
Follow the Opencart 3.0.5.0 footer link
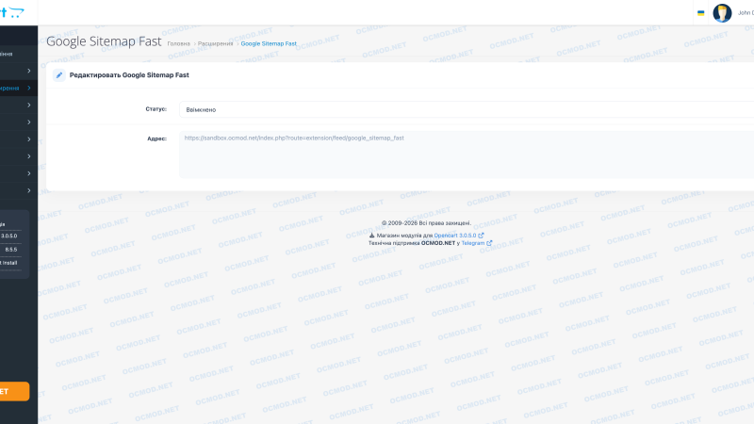coord(455,236)
